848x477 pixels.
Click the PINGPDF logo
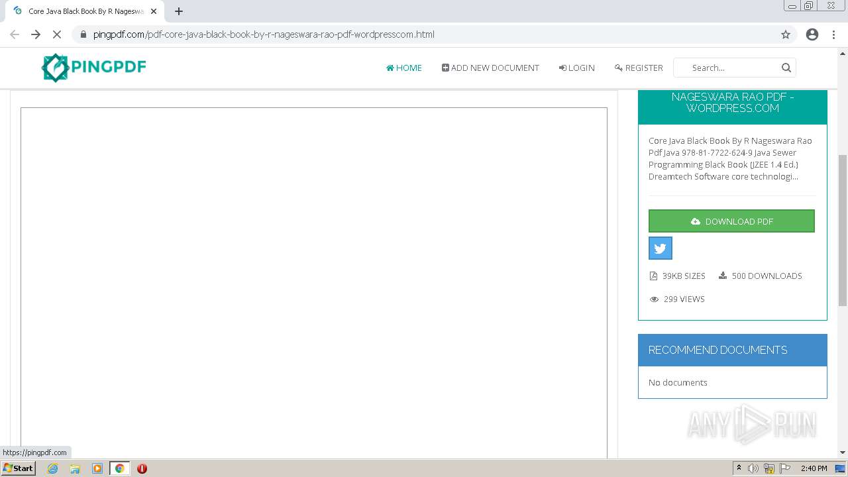[x=93, y=68]
